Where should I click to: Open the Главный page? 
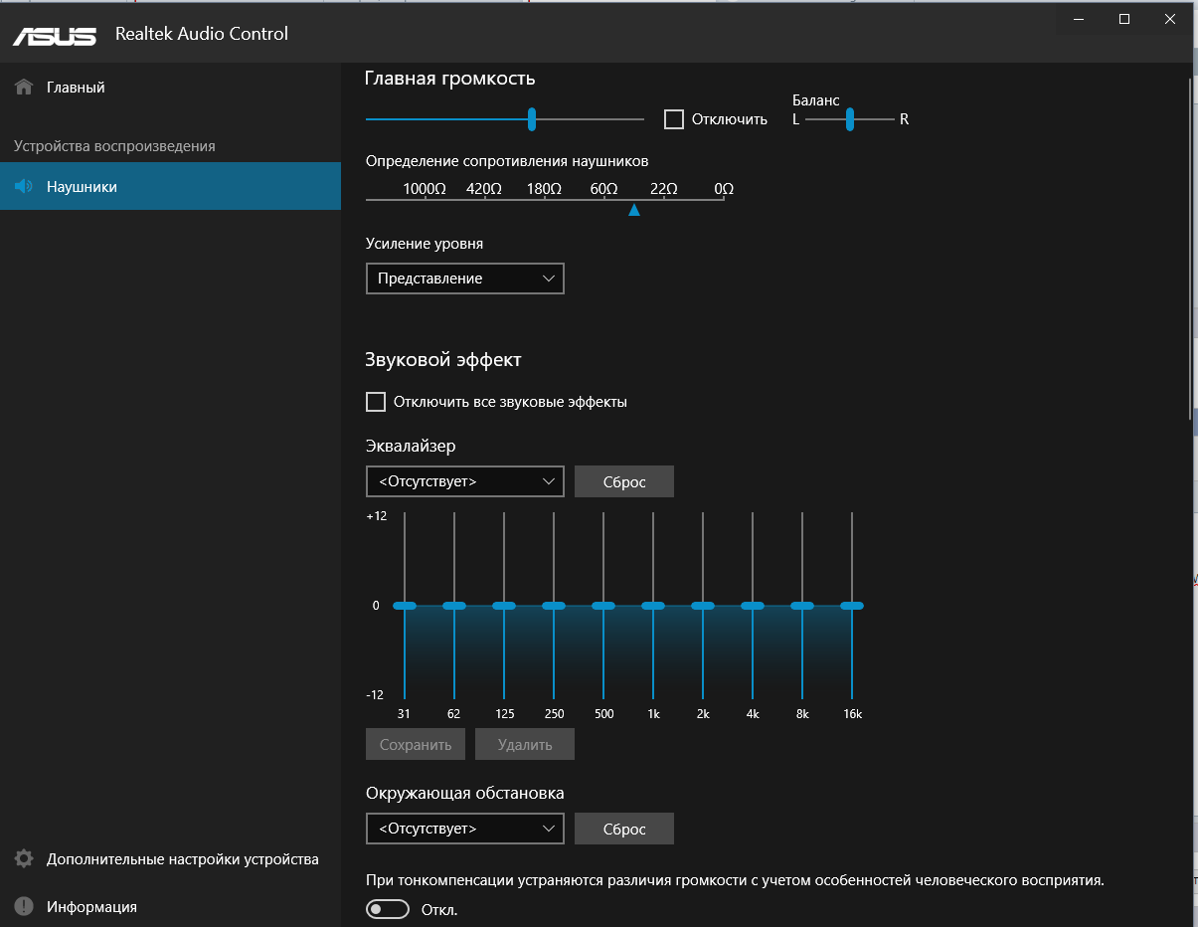tap(170, 88)
